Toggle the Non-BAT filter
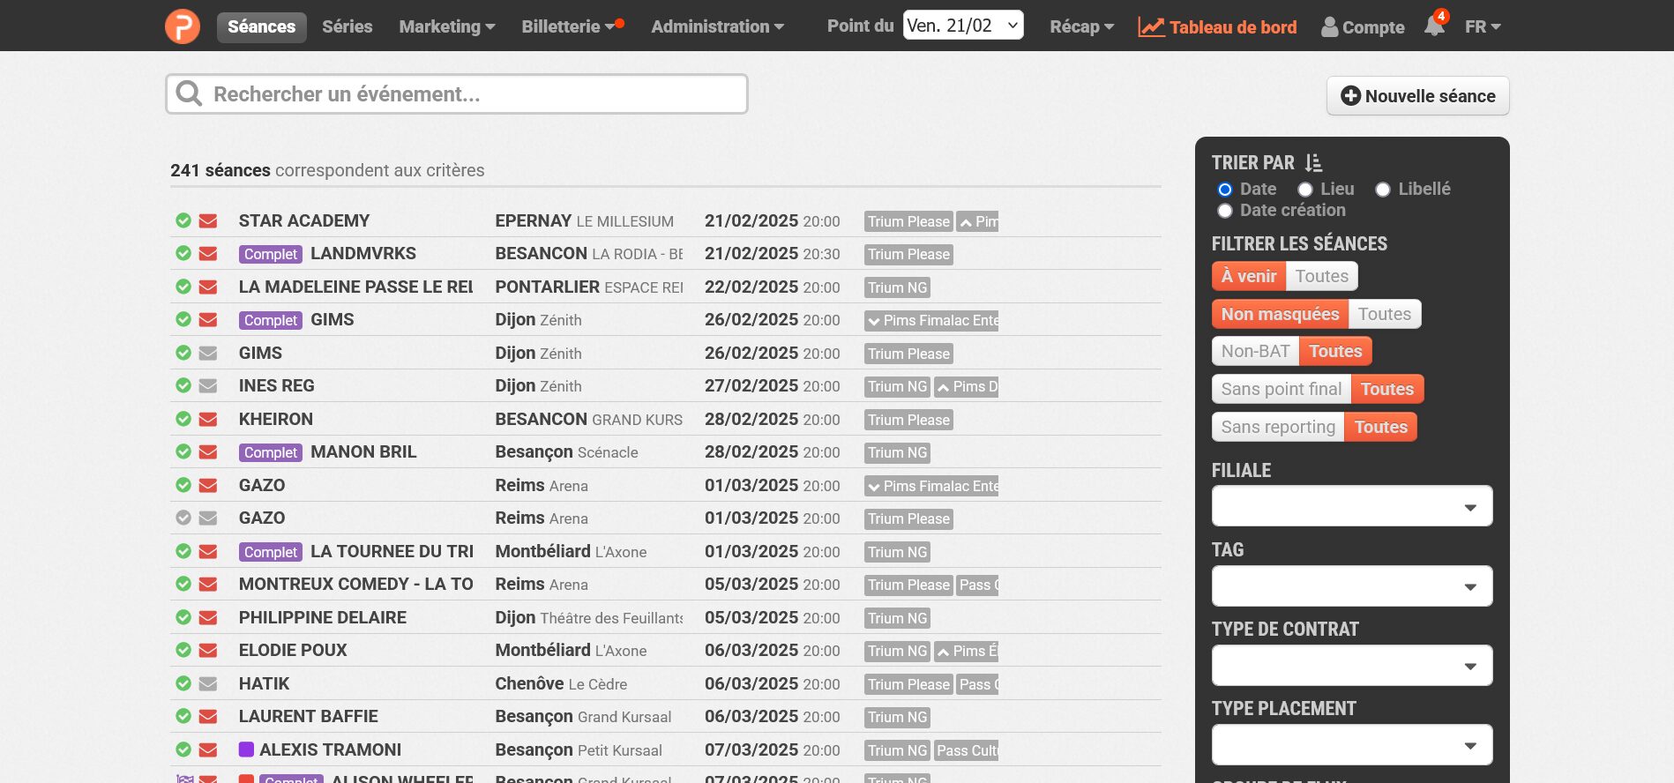 tap(1256, 352)
